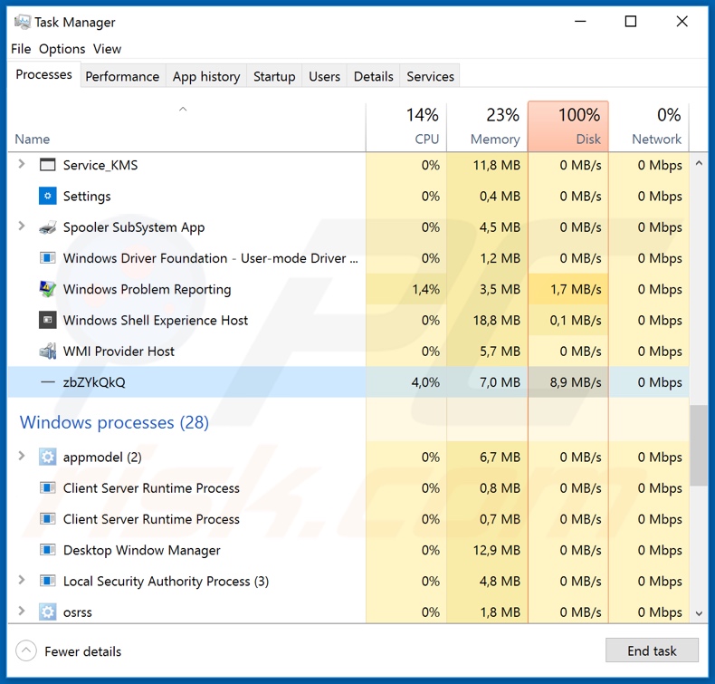This screenshot has width=715, height=684.
Task: Click the sort arrow above Name column
Action: pyautogui.click(x=183, y=109)
